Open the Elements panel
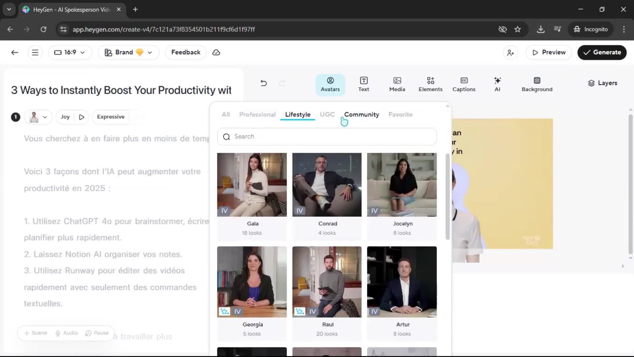This screenshot has width=634, height=357. [x=430, y=84]
